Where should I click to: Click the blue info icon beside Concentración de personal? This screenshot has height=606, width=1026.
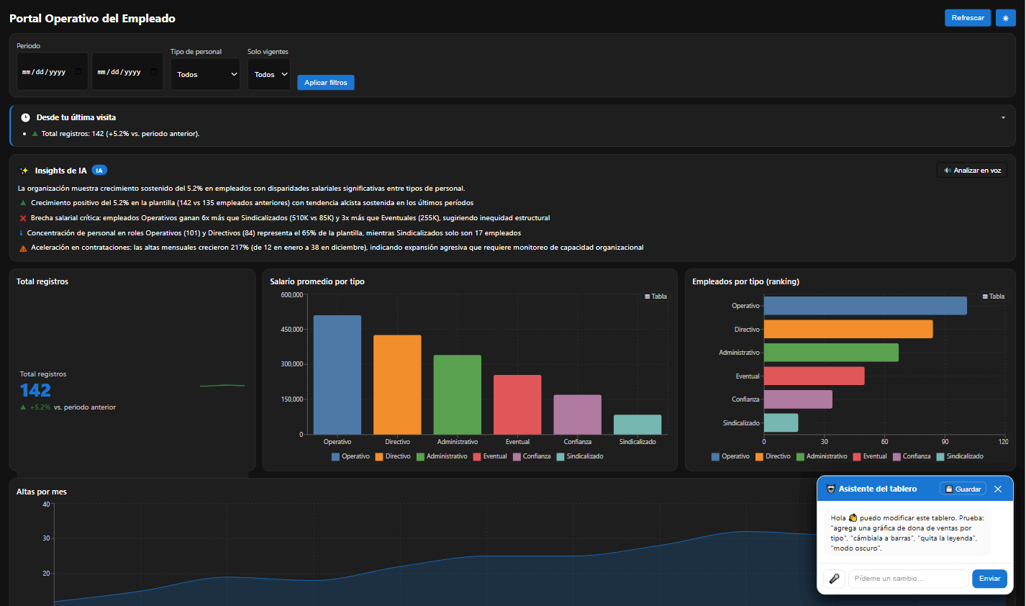pyautogui.click(x=22, y=233)
